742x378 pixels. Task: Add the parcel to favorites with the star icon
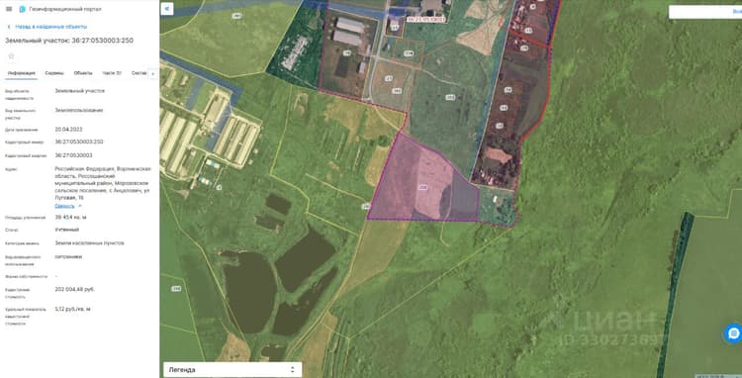click(11, 56)
